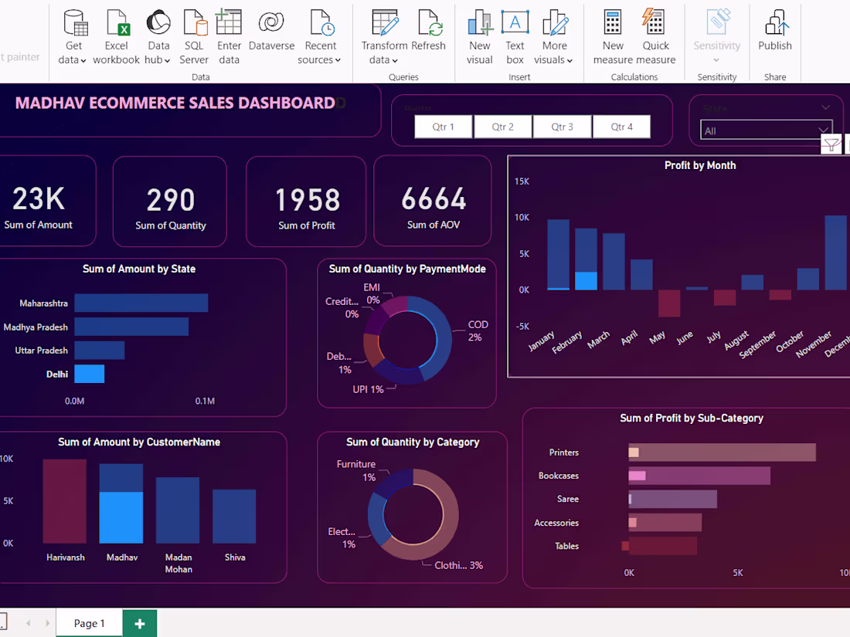Open the Recent sources dropdown
The height and width of the screenshot is (637, 850).
[320, 35]
